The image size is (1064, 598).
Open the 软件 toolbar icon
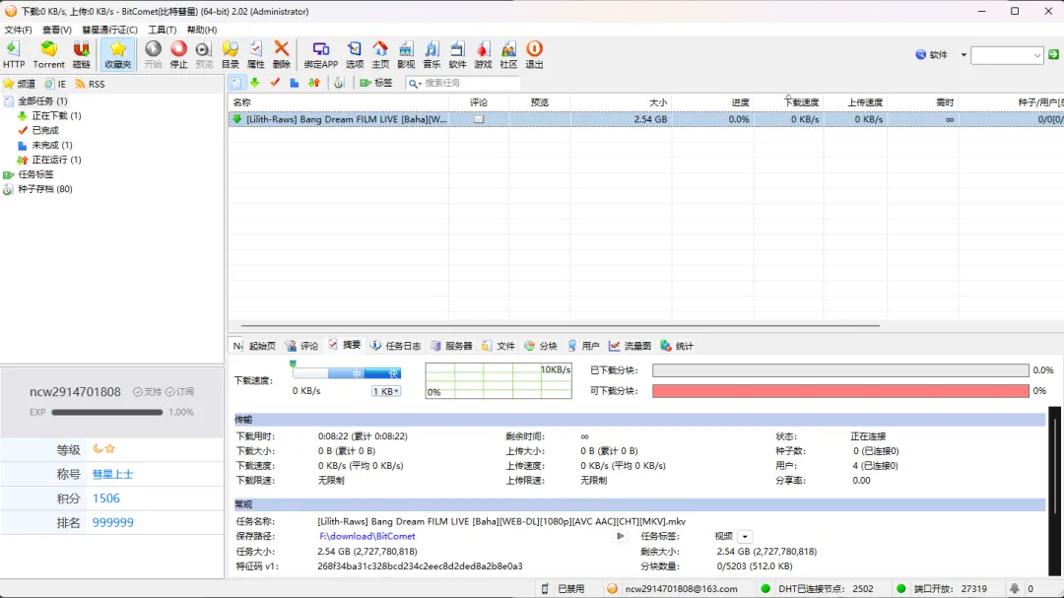[x=457, y=54]
